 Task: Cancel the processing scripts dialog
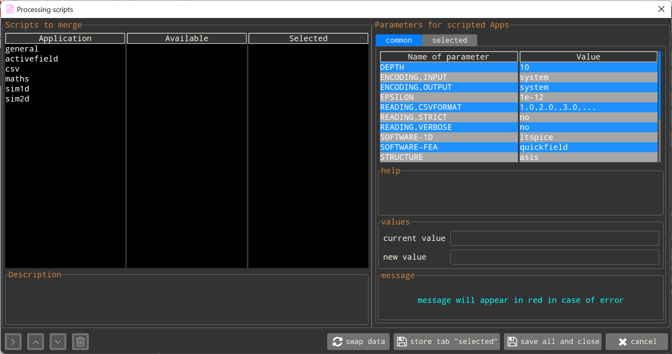[x=637, y=342]
